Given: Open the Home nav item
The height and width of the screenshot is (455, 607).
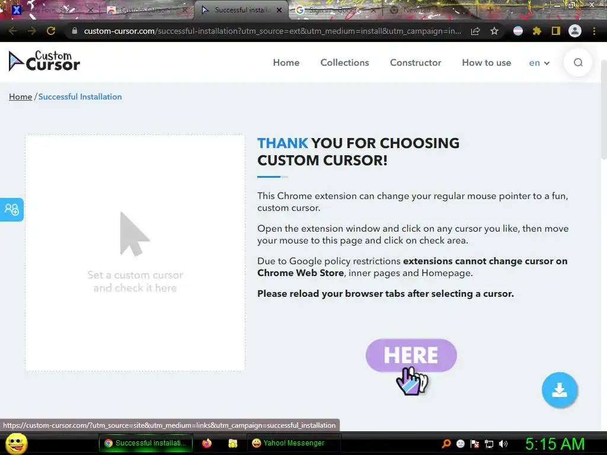Looking at the screenshot, I should coord(286,63).
